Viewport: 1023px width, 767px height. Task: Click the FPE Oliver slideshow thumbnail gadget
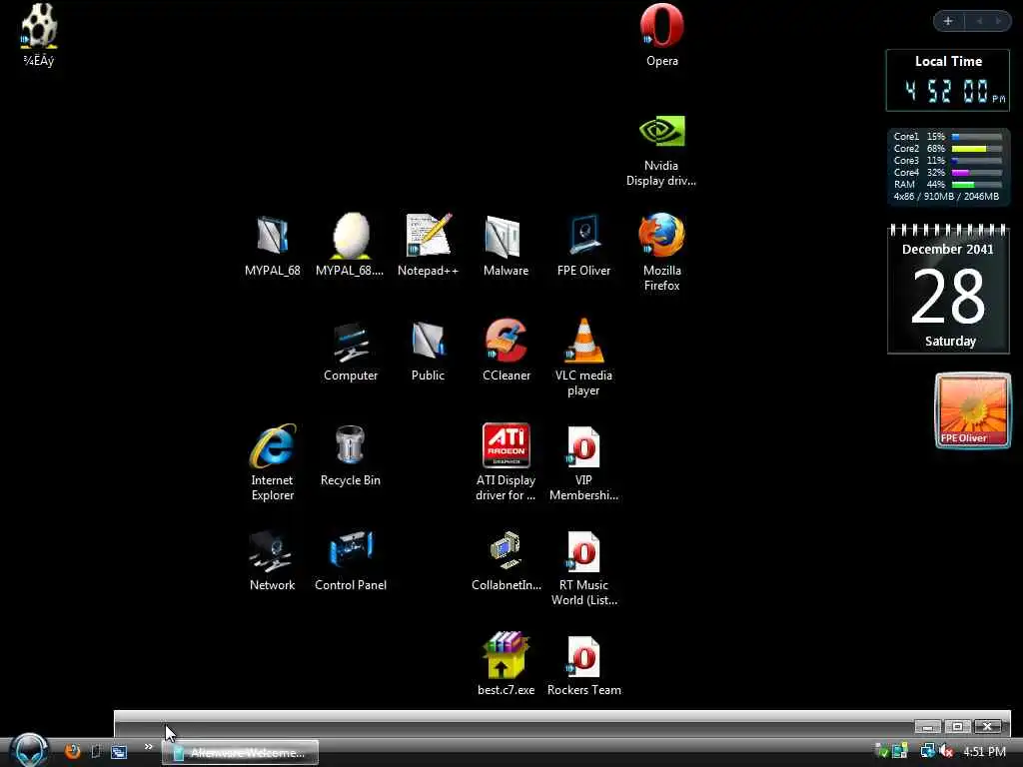tap(973, 410)
